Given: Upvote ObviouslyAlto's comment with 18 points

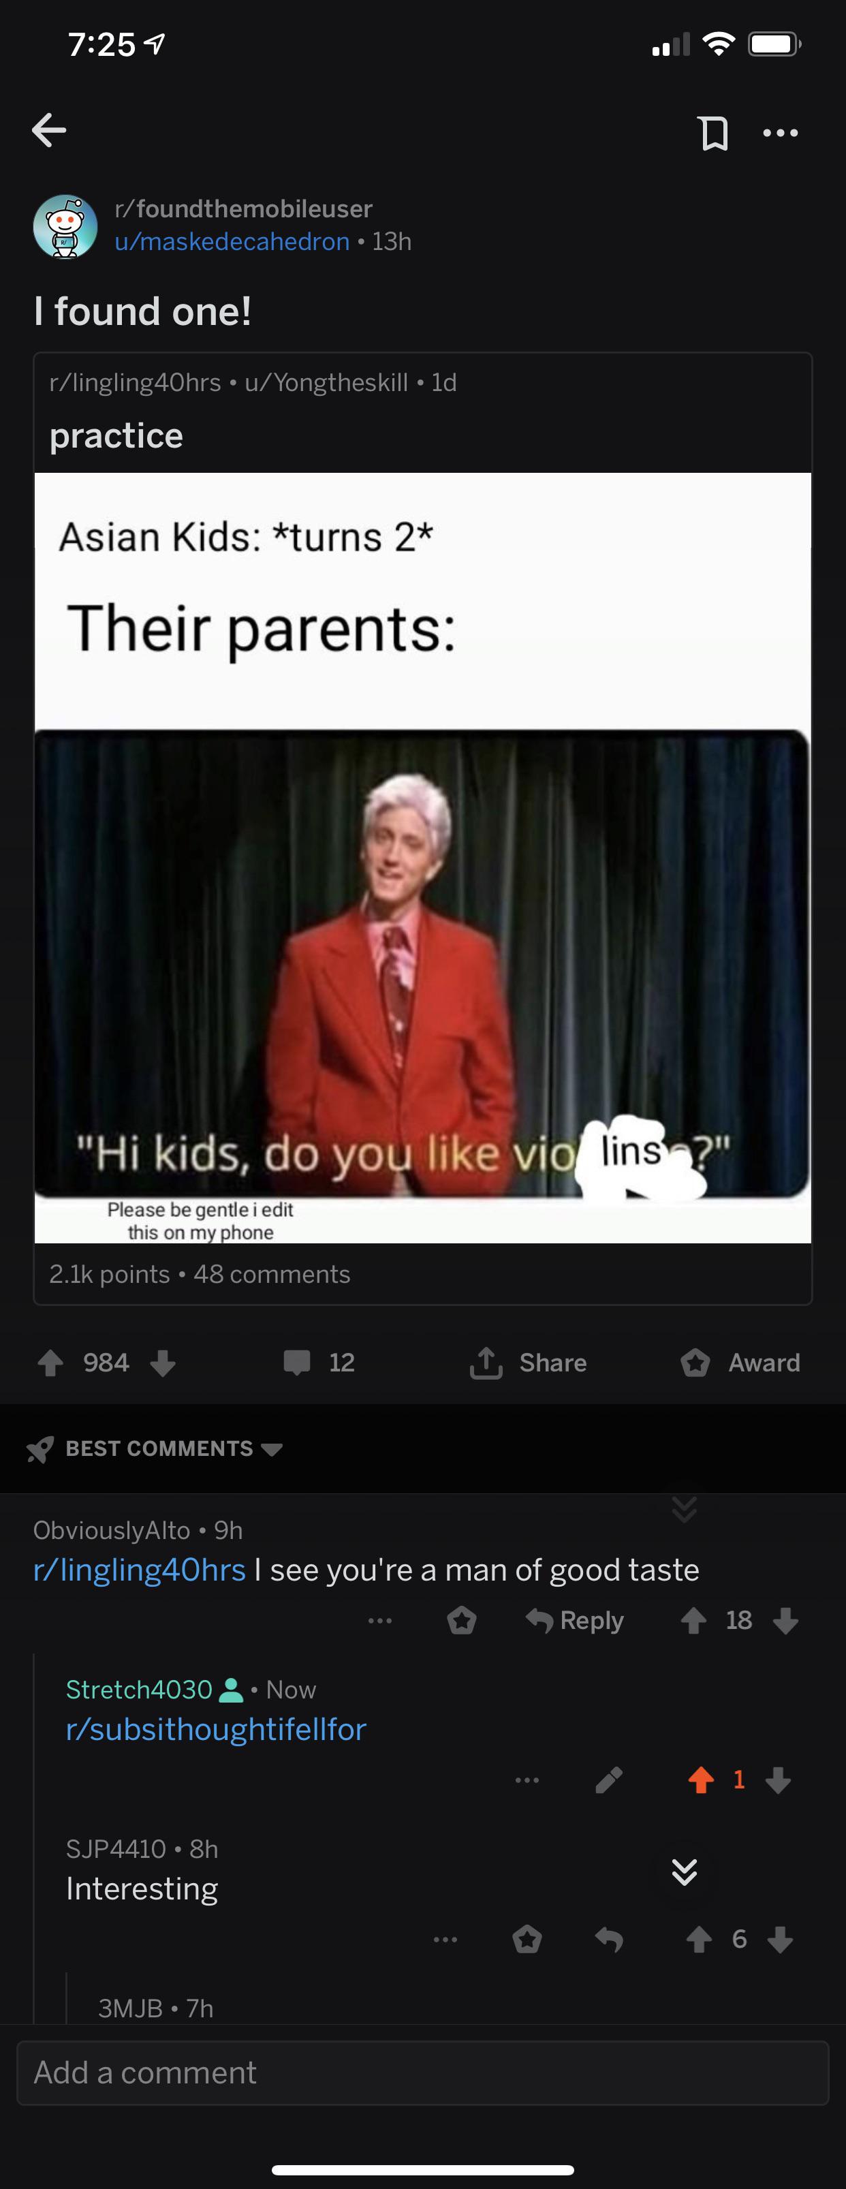Looking at the screenshot, I should pyautogui.click(x=693, y=1621).
